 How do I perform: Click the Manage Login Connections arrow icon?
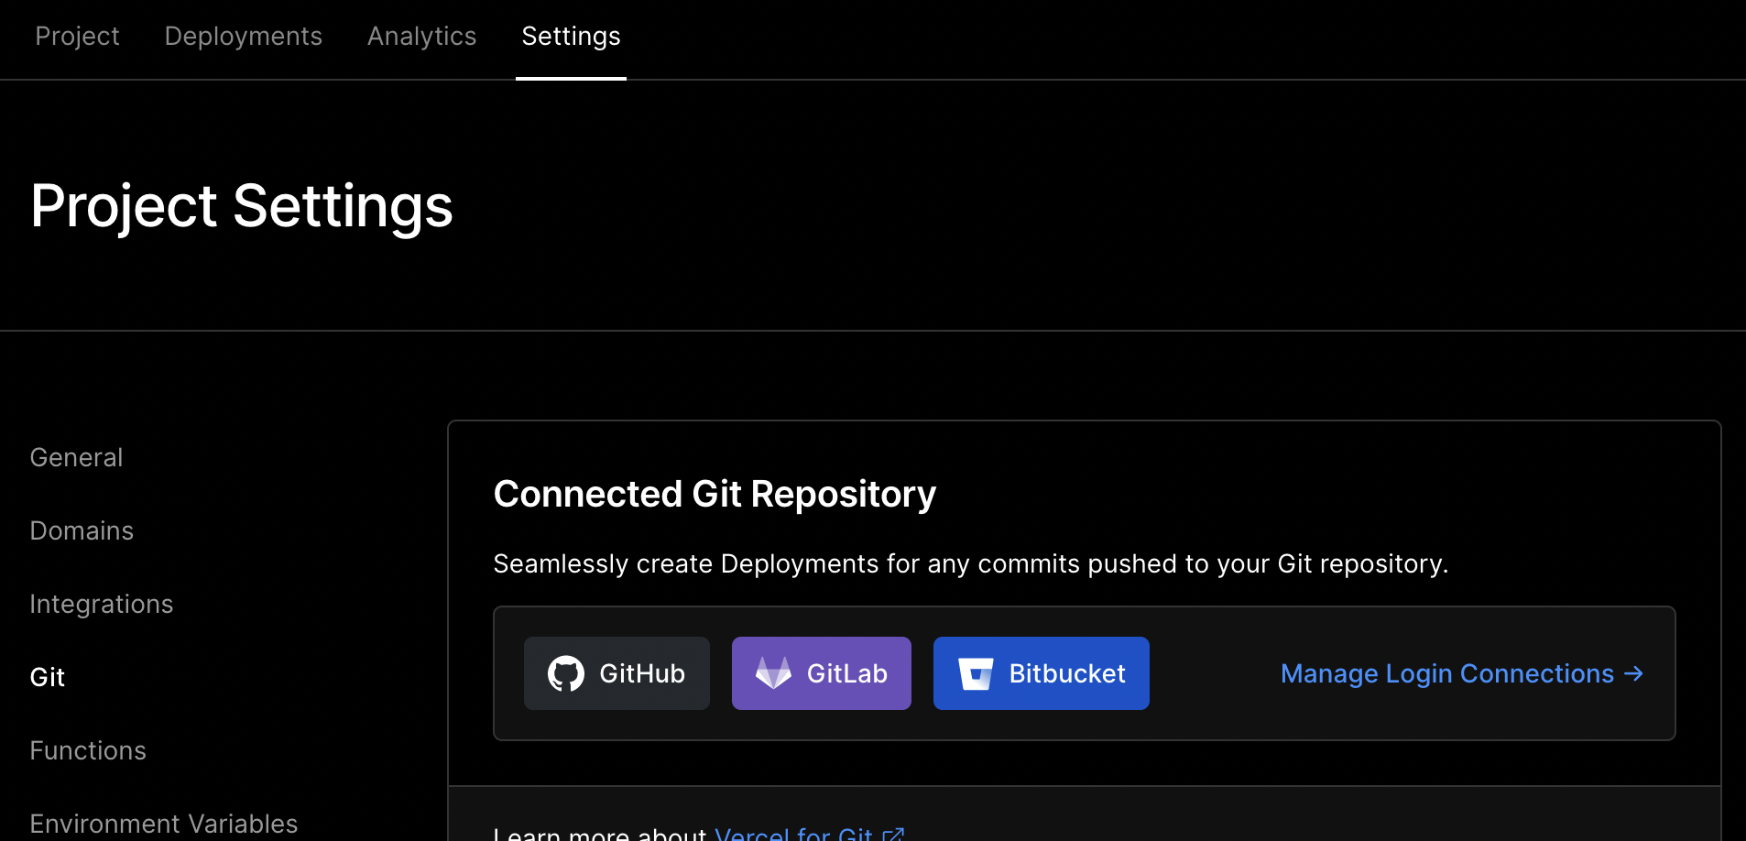(x=1633, y=673)
